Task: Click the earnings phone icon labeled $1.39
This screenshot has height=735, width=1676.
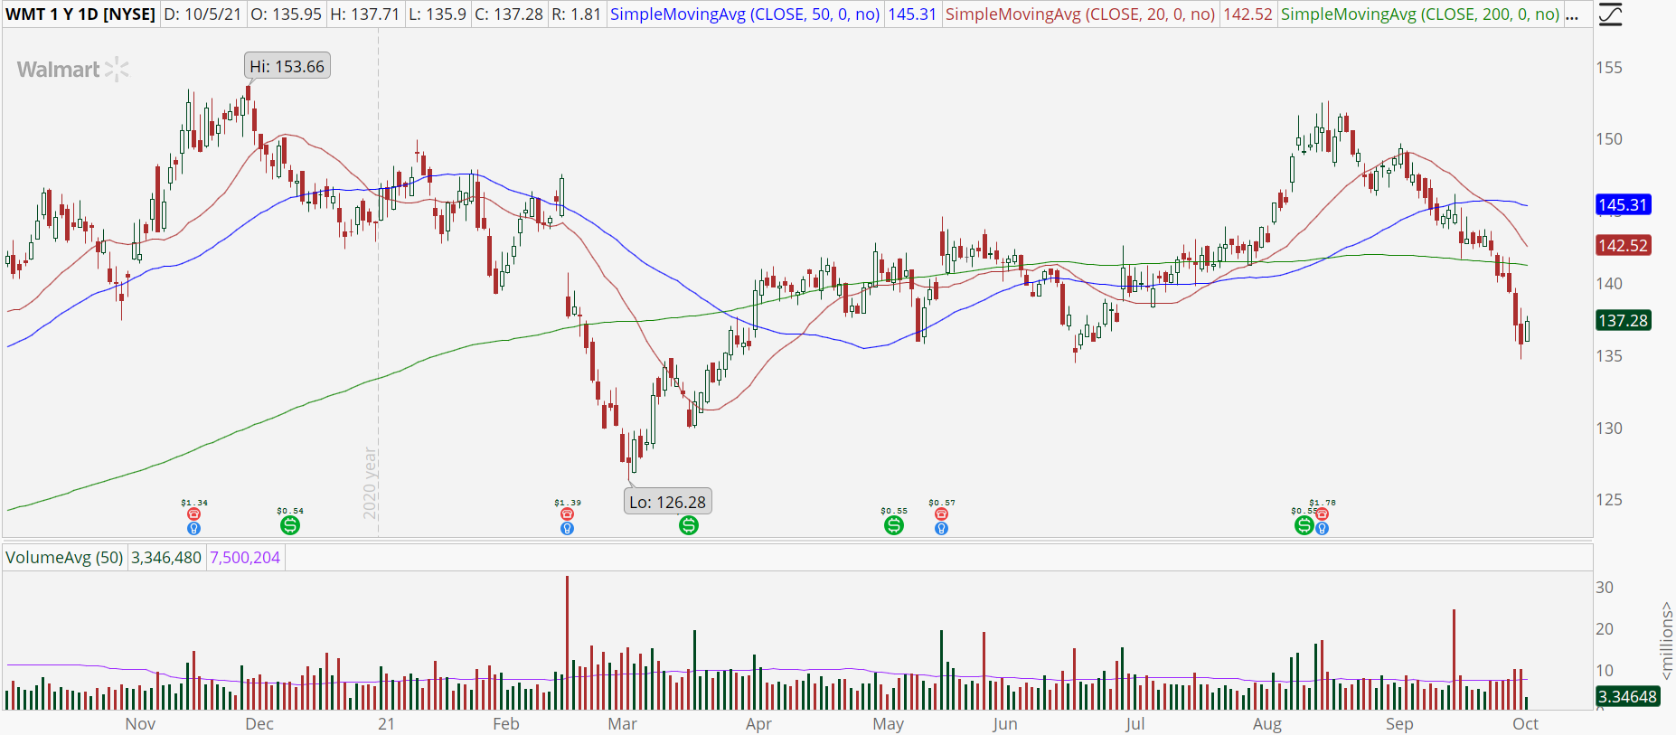Action: pos(567,514)
